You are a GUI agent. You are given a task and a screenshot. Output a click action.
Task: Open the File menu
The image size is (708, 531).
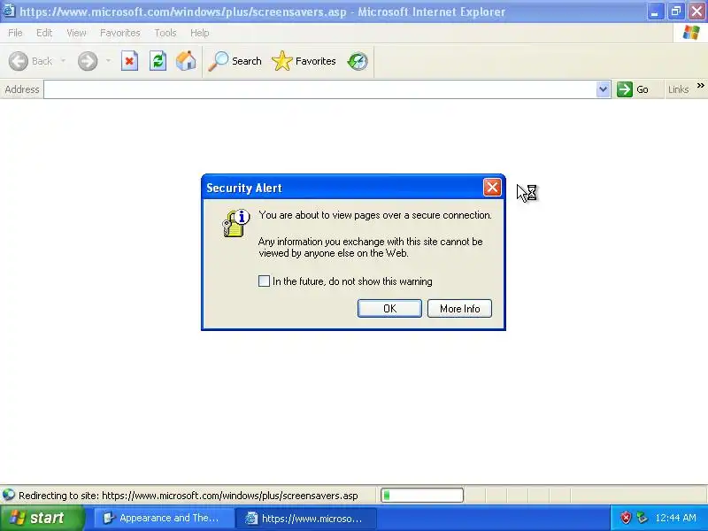tap(15, 33)
